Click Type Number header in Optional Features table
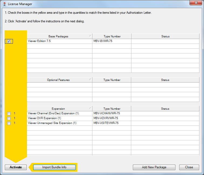This screenshot has width=204, height=175. click(112, 80)
